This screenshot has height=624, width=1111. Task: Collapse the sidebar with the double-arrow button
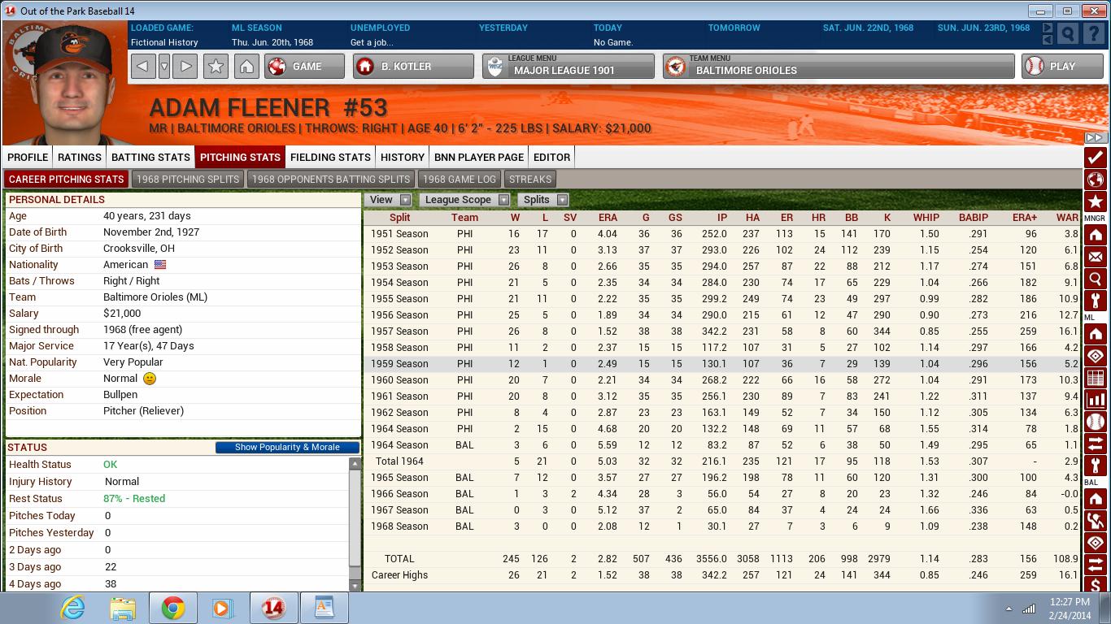pyautogui.click(x=1096, y=138)
